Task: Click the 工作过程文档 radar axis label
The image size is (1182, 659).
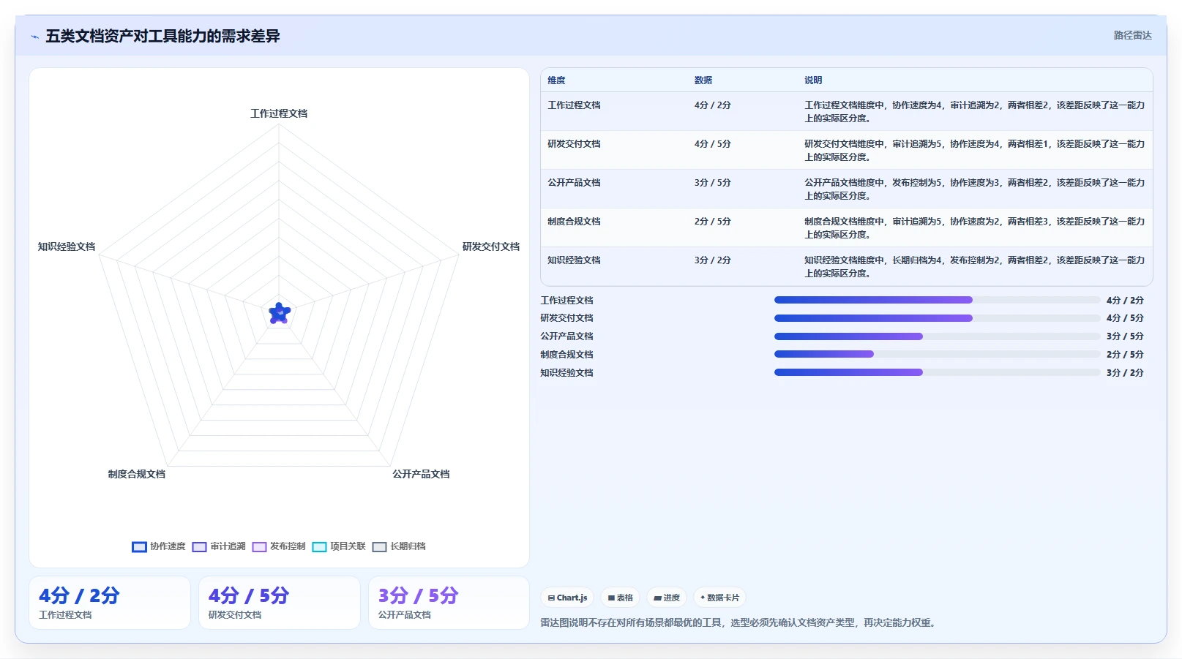Action: coord(279,113)
